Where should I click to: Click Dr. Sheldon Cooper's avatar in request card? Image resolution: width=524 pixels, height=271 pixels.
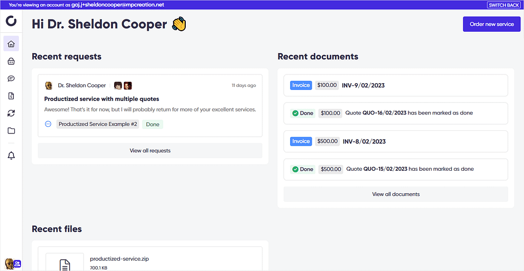pyautogui.click(x=49, y=86)
